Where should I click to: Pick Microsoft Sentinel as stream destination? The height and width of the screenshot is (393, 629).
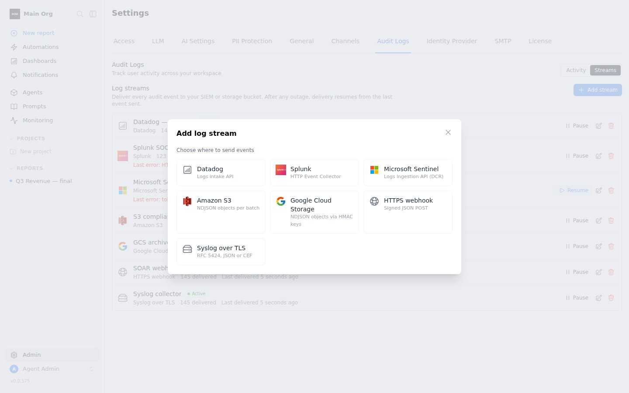tap(408, 172)
